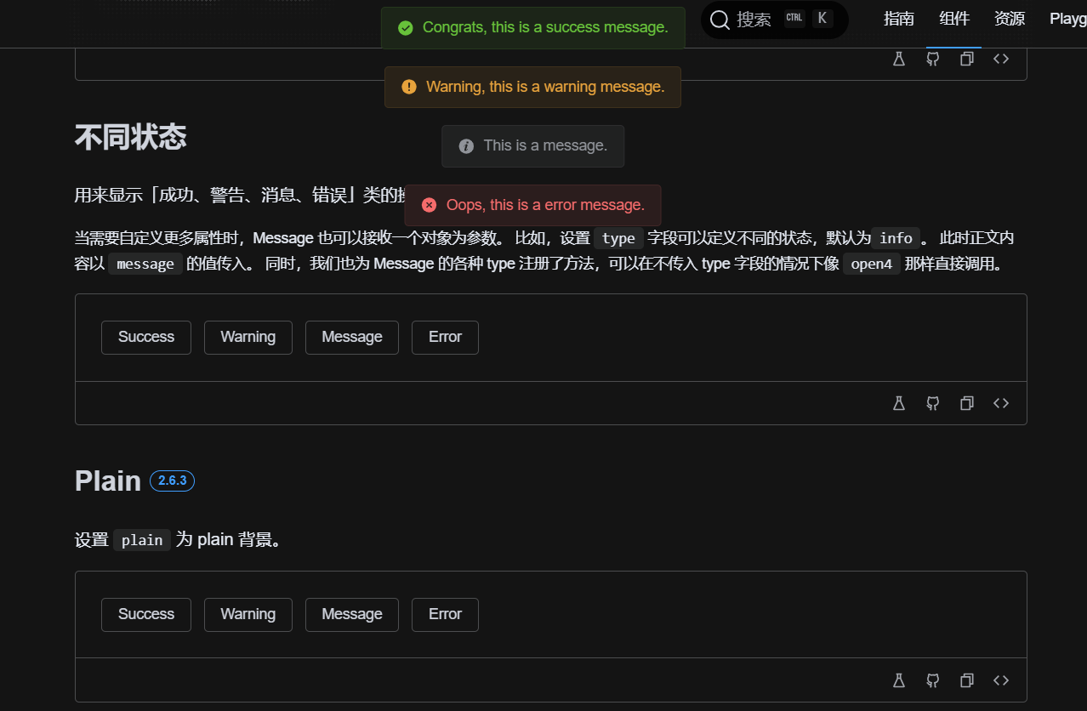Switch to the 指南 navigation tab
The image size is (1087, 711).
(898, 18)
